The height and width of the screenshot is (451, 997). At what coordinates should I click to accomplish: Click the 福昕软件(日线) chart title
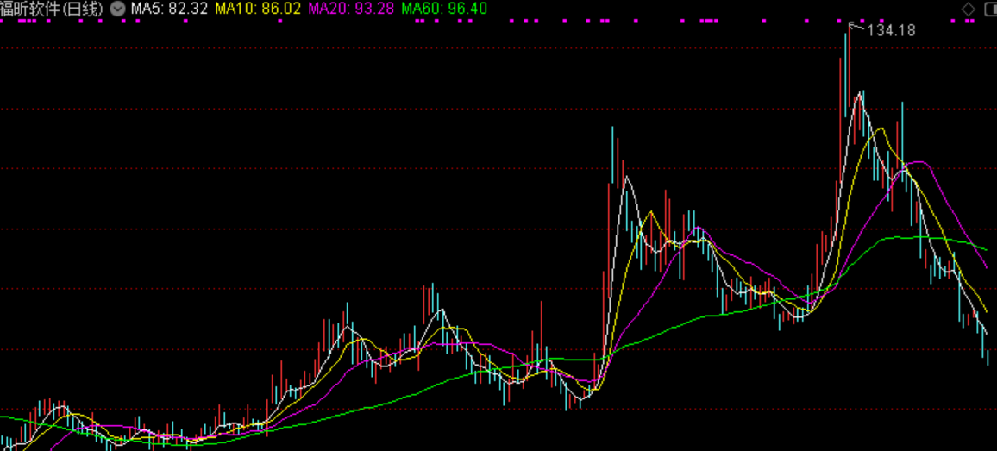click(52, 9)
